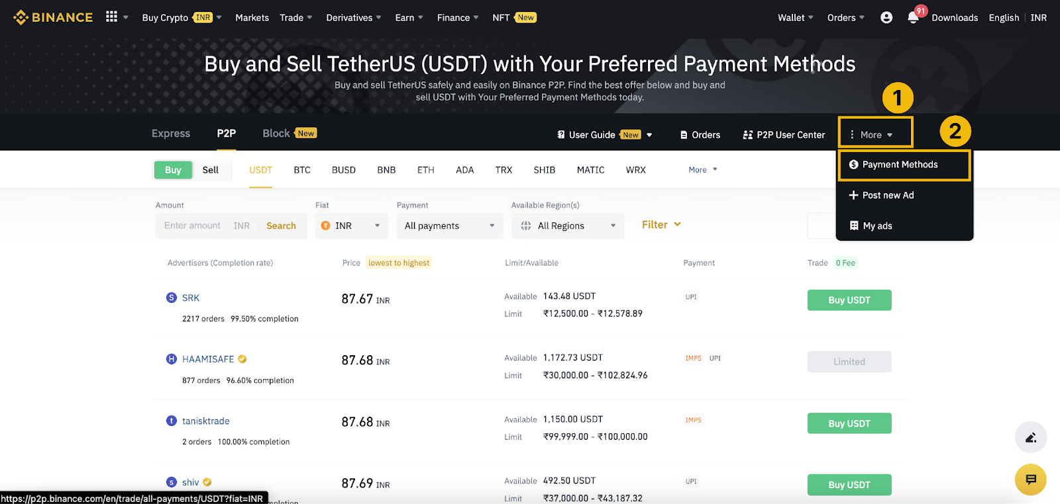This screenshot has width=1060, height=504.
Task: Expand the Trade menu dropdown
Action: tap(295, 18)
